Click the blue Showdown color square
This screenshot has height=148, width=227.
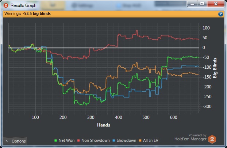[x=113, y=140]
